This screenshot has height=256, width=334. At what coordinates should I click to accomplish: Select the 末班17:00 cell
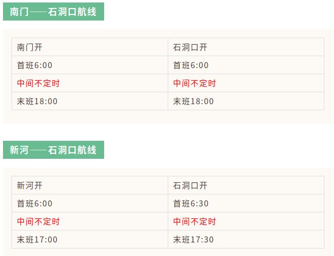click(37, 239)
